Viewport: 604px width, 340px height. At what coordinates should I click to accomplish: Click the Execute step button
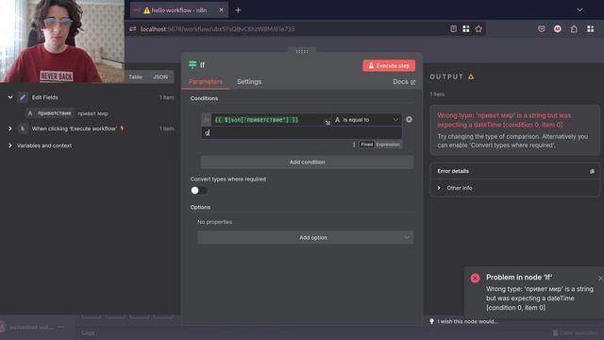[x=389, y=65]
